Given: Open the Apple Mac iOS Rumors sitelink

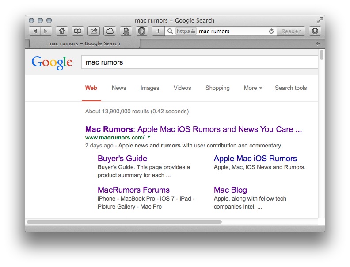Looking at the screenshot, I should tap(255, 159).
